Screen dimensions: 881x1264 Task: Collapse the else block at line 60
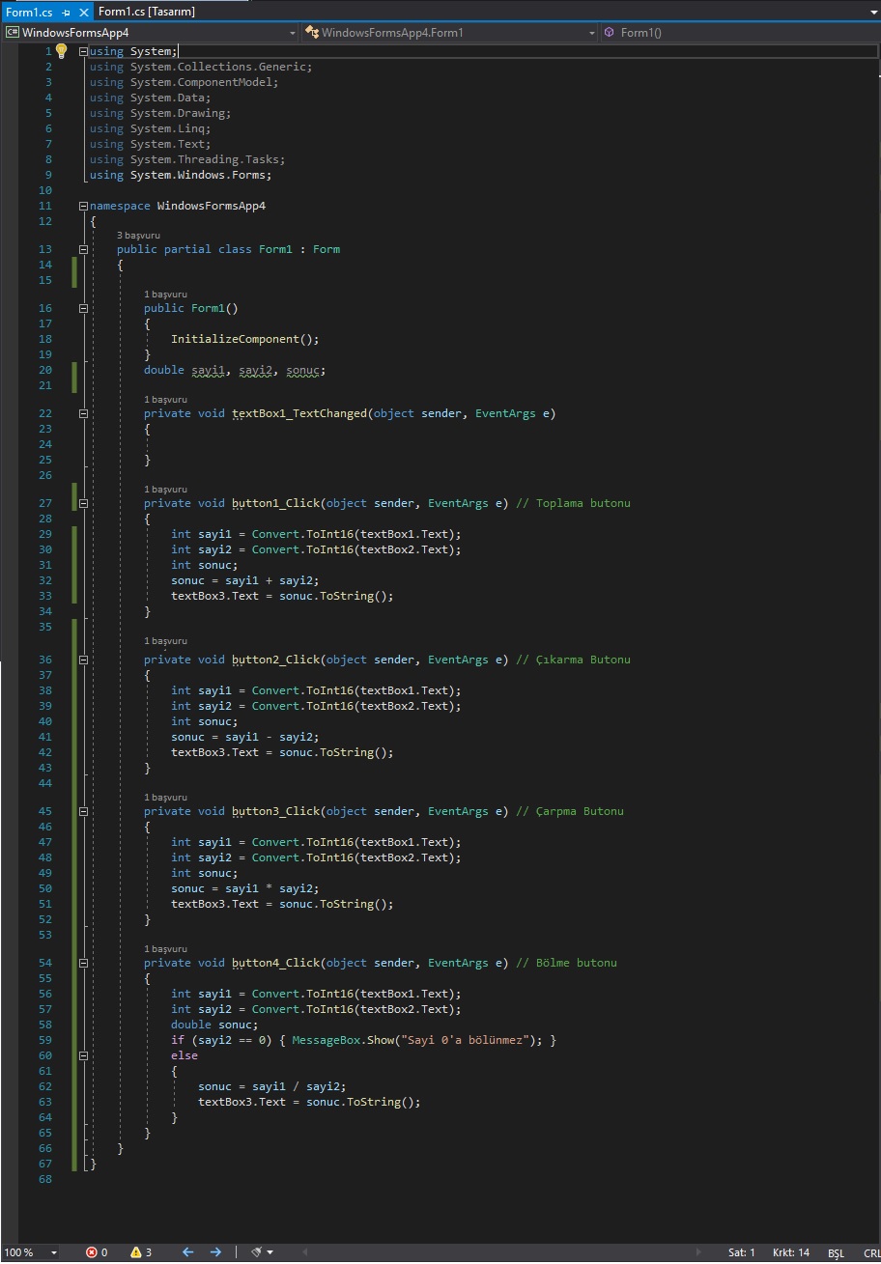coord(83,1055)
